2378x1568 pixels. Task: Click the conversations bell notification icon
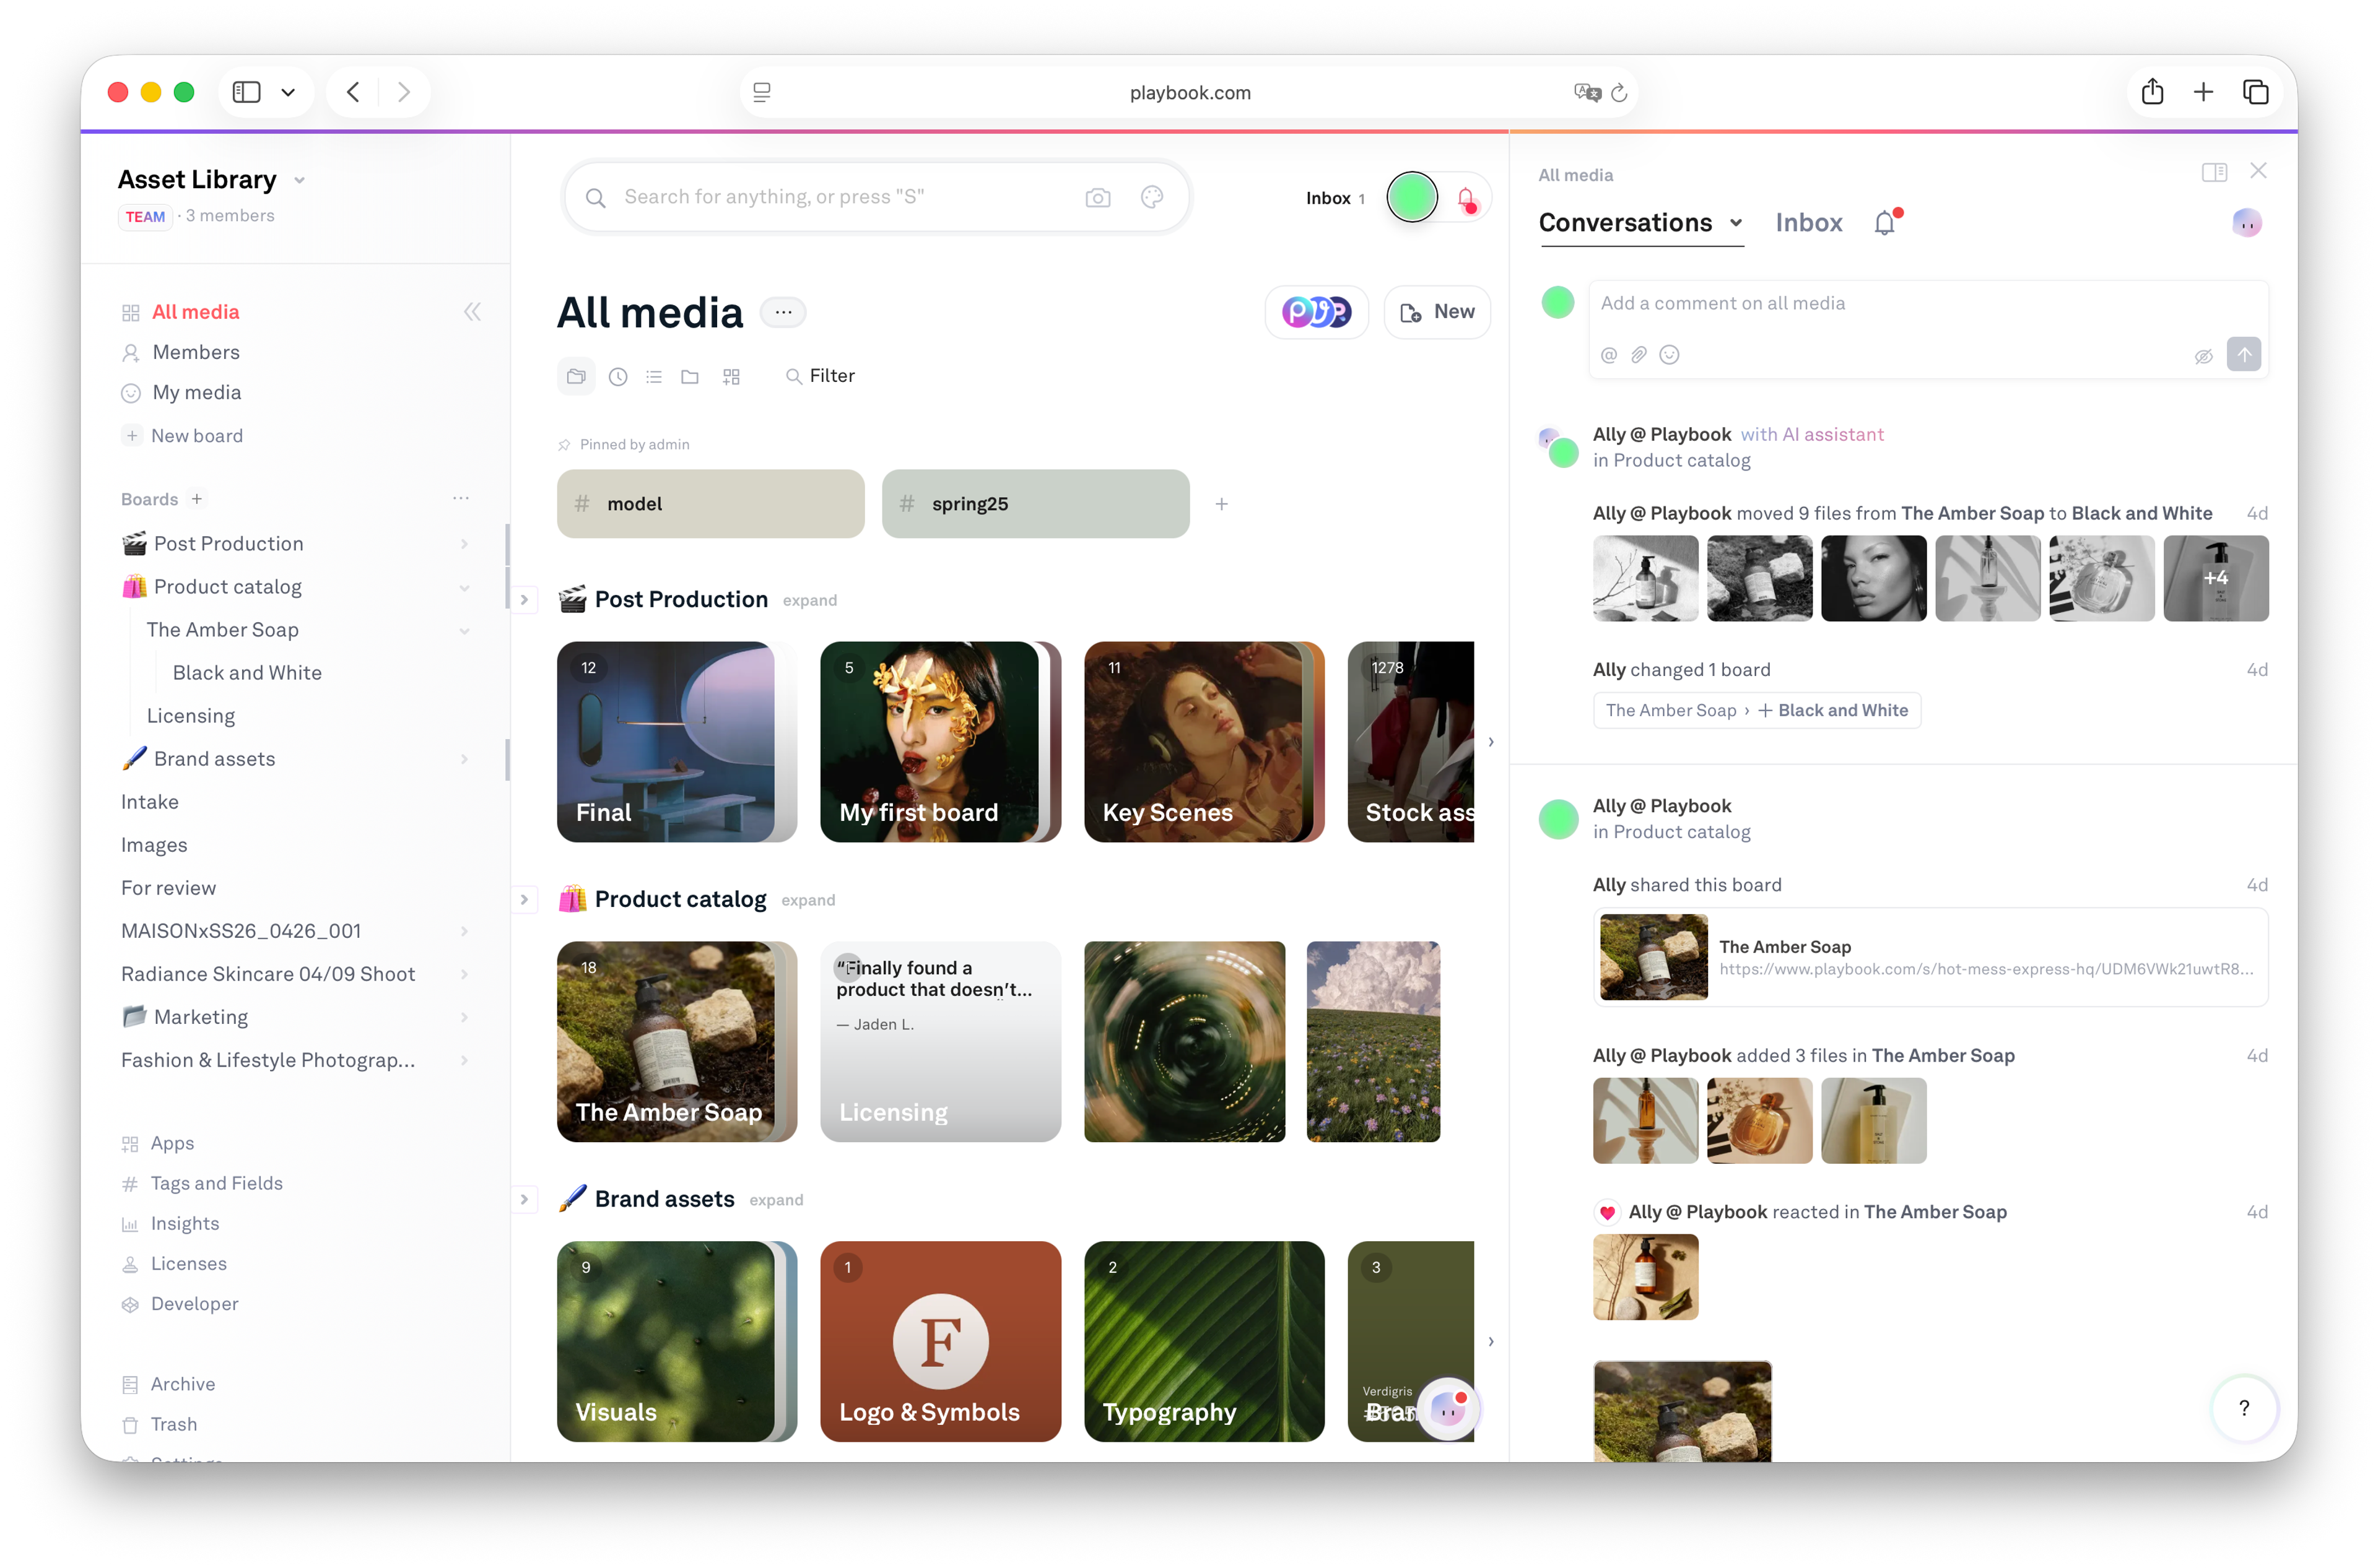1886,222
